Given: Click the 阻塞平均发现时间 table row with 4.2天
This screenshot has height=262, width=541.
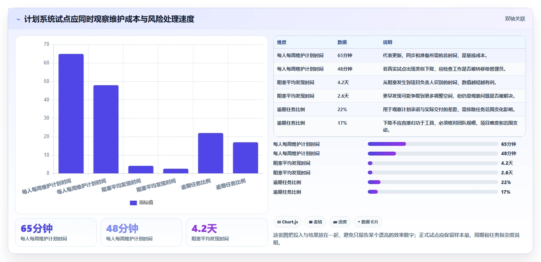Looking at the screenshot, I should click(399, 83).
